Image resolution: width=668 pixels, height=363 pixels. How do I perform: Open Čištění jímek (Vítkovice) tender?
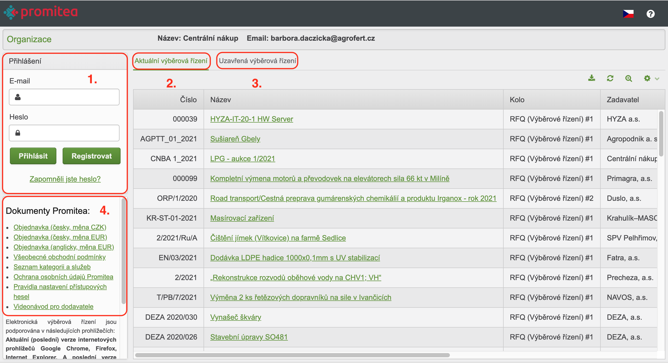coord(278,238)
